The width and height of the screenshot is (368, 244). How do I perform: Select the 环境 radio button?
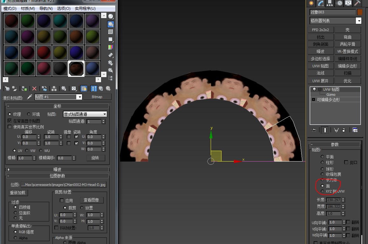pyautogui.click(x=29, y=114)
